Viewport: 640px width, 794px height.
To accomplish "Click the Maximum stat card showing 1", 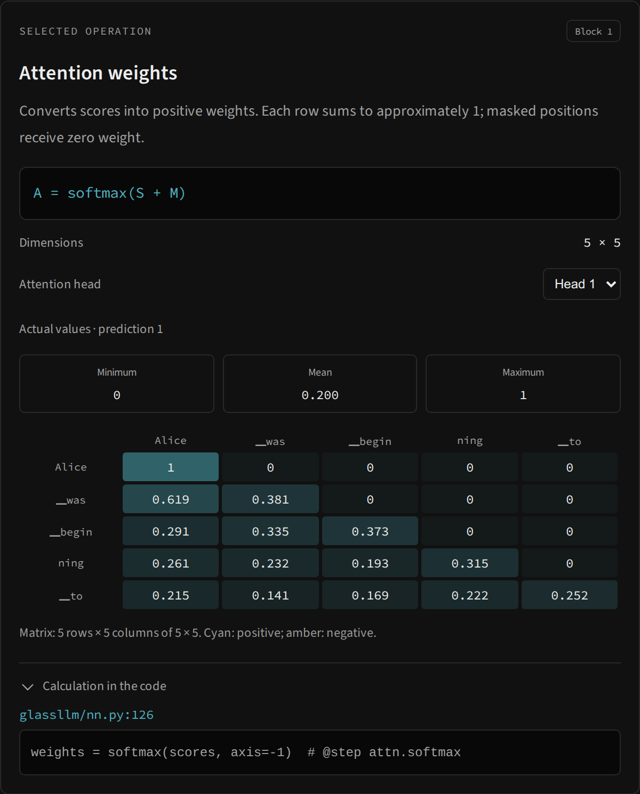I will coord(523,384).
